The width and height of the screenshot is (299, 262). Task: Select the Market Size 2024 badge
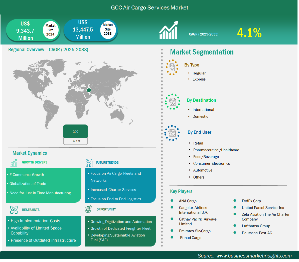[x=50, y=30]
